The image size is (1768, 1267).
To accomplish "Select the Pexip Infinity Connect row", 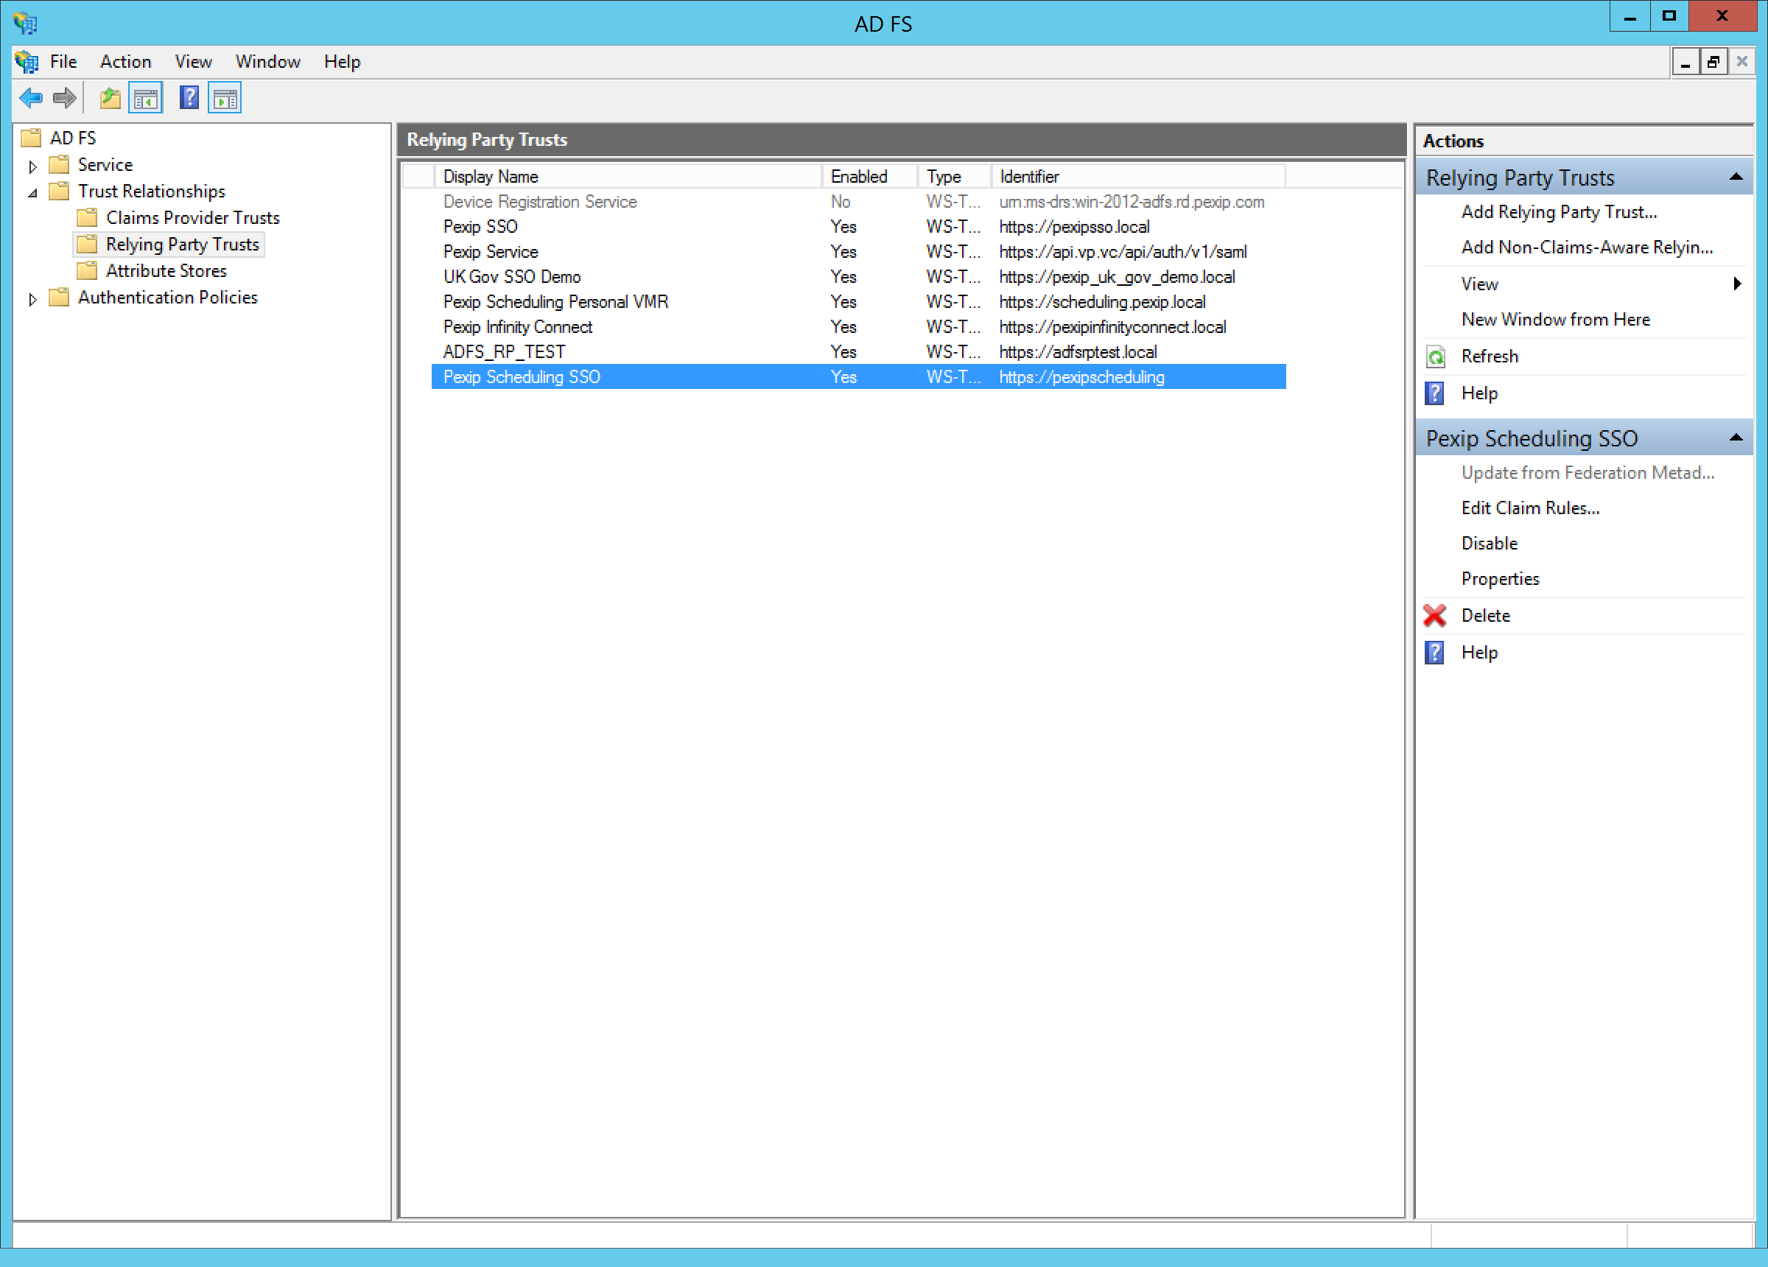I will click(x=518, y=328).
